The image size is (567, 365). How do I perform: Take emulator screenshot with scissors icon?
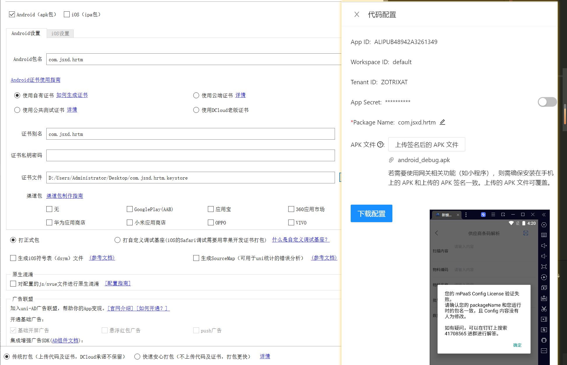[x=544, y=309]
